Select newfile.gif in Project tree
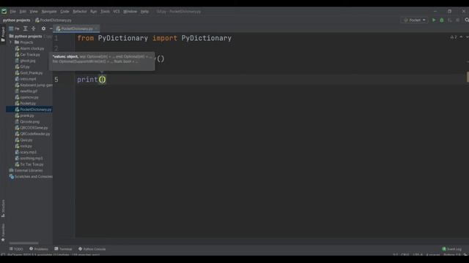Image resolution: width=469 pixels, height=263 pixels. (29, 91)
